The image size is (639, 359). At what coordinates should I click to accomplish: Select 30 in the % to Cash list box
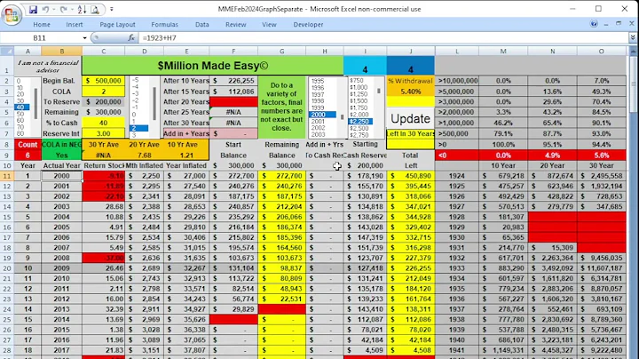coord(22,100)
